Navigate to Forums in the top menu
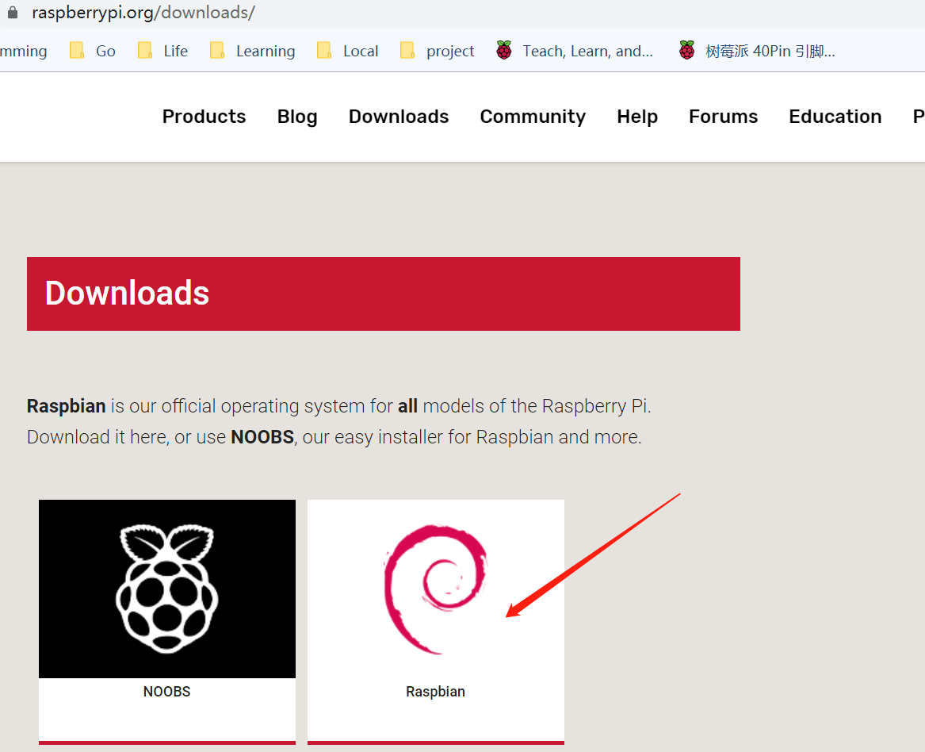Screen dimensions: 925x752 click(x=723, y=117)
